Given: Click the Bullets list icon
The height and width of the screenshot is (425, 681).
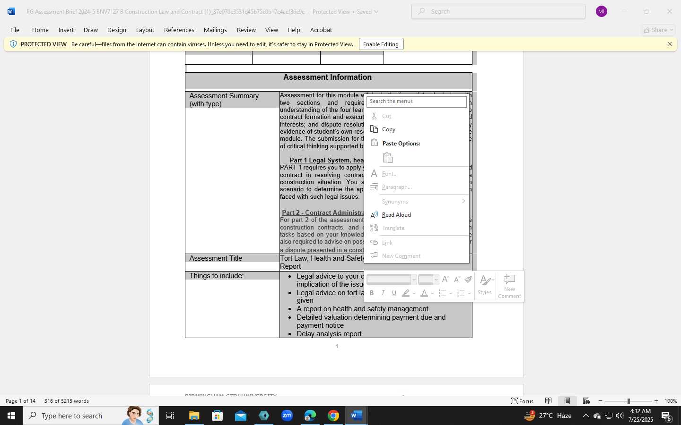Looking at the screenshot, I should point(442,293).
